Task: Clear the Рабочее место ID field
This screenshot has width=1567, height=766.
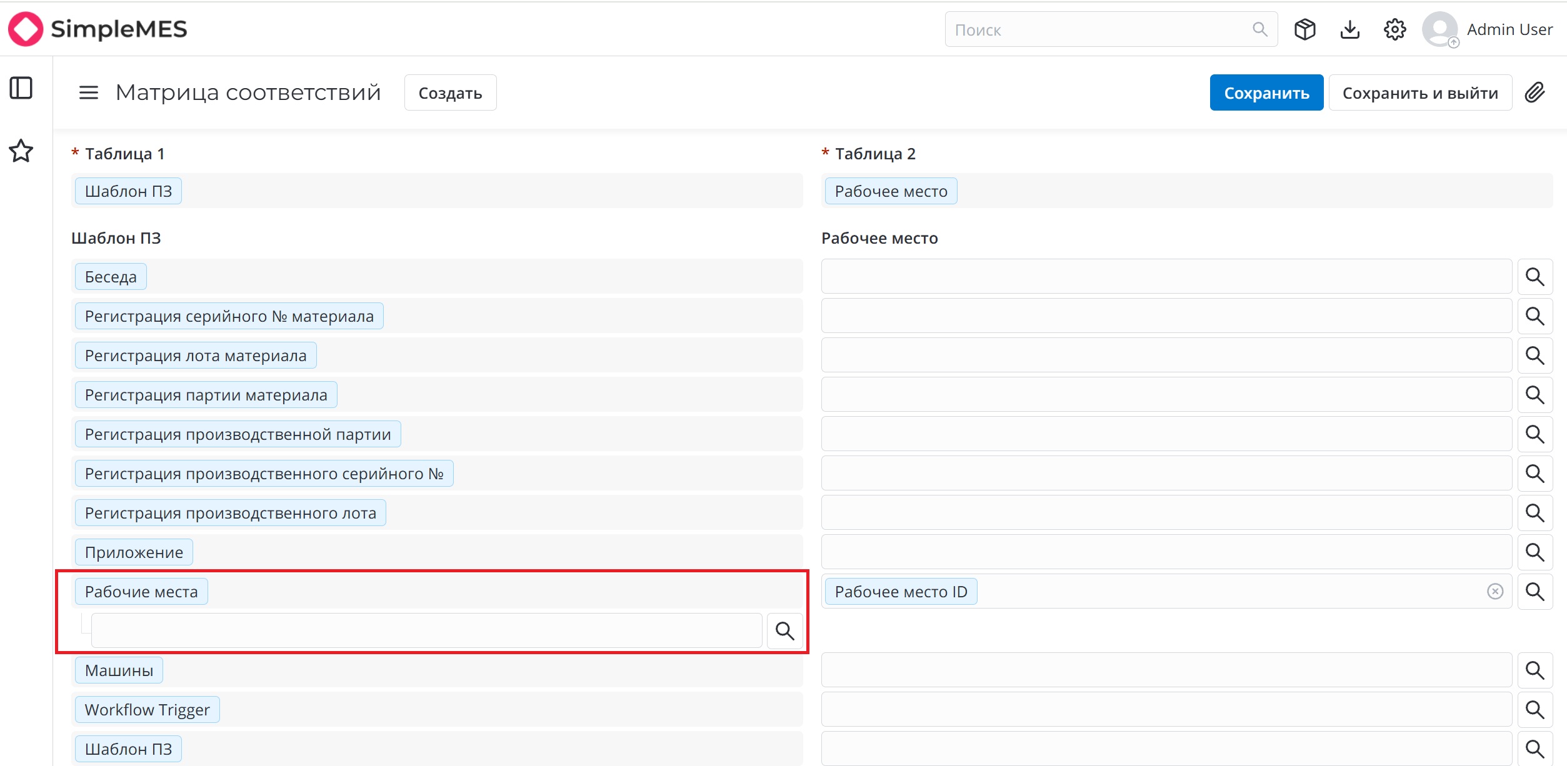Action: [1495, 592]
